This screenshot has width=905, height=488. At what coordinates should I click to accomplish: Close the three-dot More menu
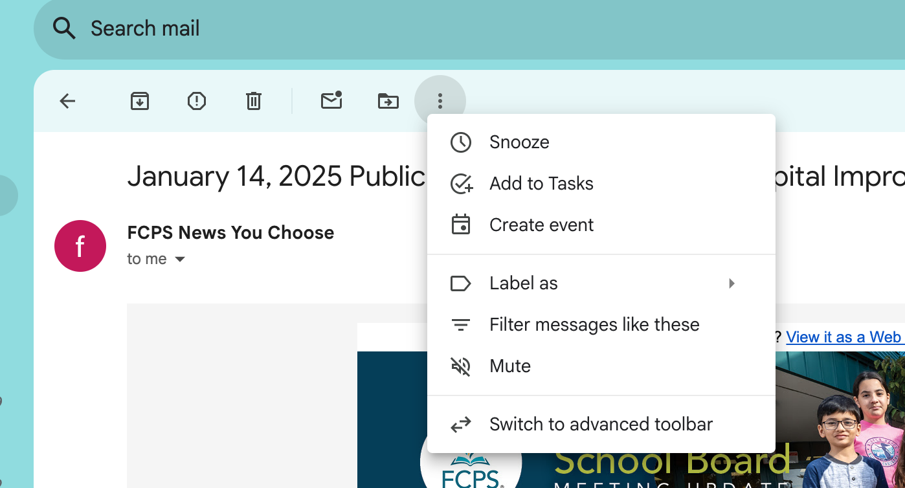(440, 101)
